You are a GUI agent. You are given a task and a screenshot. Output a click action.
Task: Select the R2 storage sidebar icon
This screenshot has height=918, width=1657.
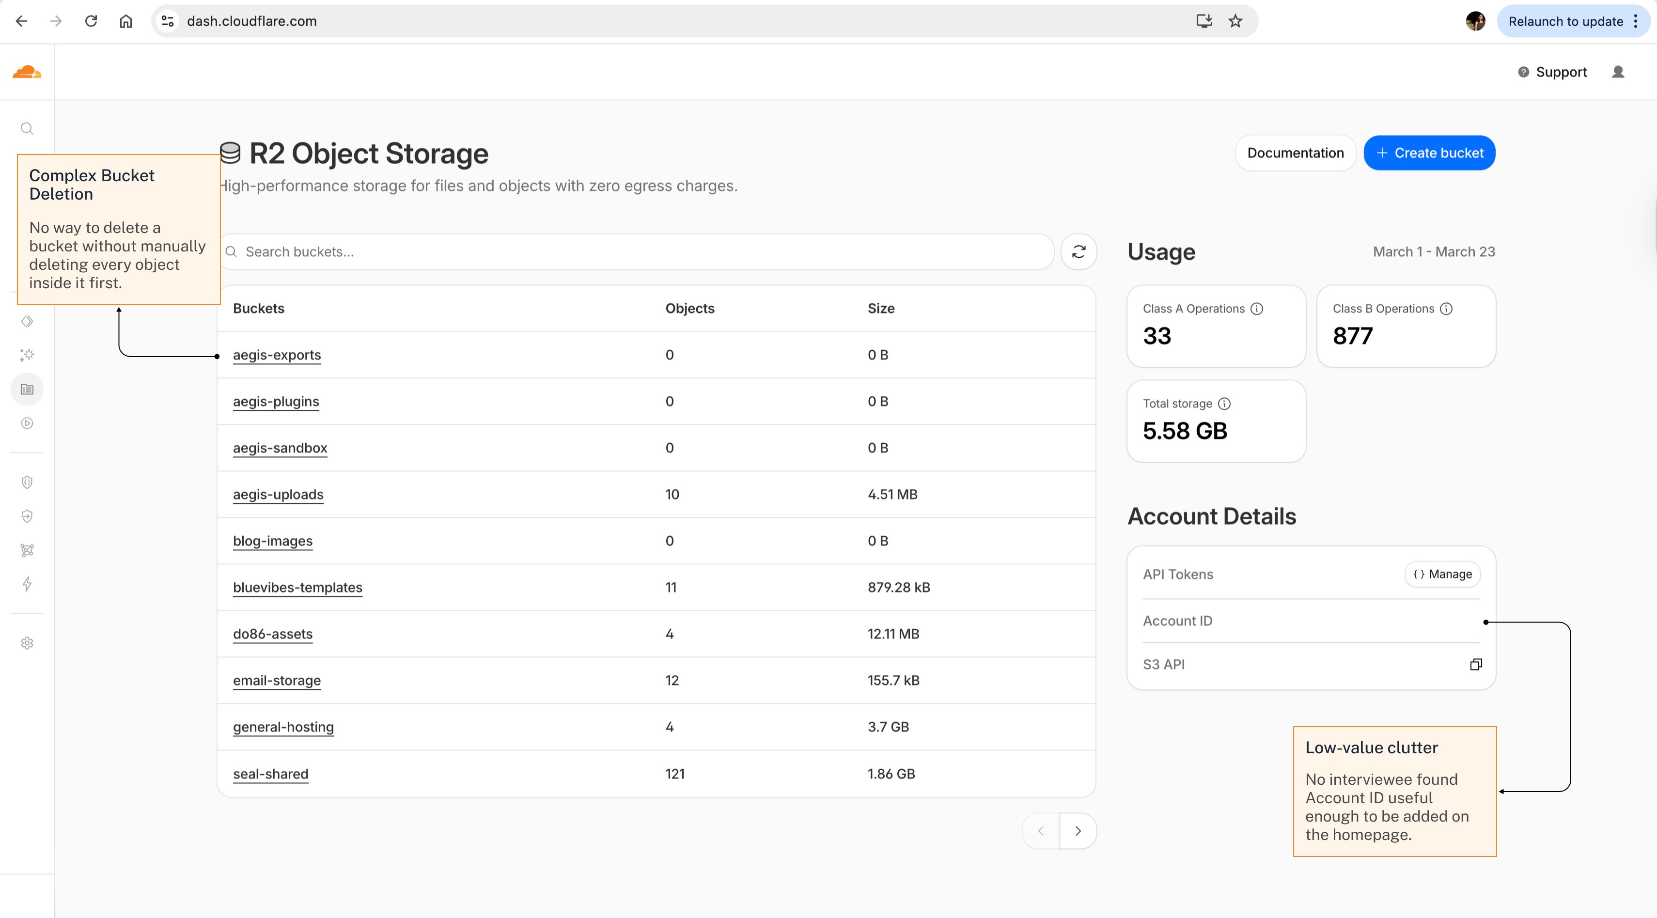(x=27, y=389)
